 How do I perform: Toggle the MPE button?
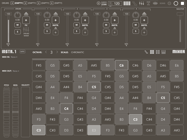(x=22, y=51)
